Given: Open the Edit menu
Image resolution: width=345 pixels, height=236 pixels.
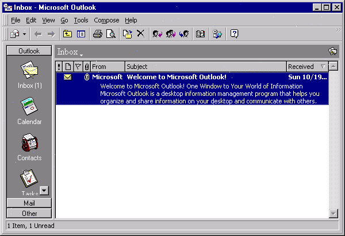Looking at the screenshot, I should [31, 20].
